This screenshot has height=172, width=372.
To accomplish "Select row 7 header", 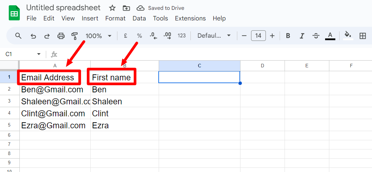I will [10, 145].
